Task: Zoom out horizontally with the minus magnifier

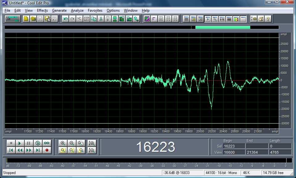Action: coord(72,143)
